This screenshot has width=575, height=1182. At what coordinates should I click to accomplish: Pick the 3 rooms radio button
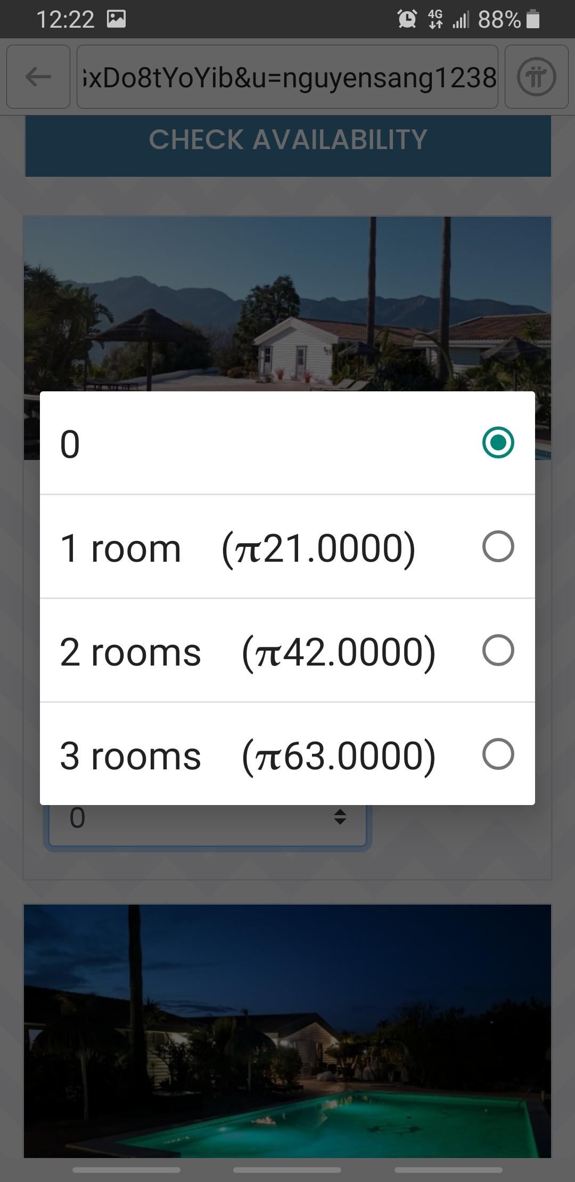pos(498,754)
